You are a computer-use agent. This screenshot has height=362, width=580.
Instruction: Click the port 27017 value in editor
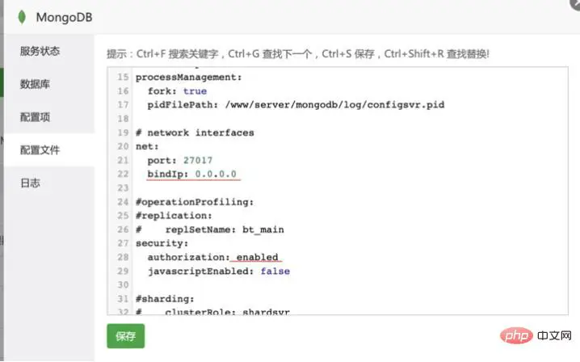(x=198, y=160)
